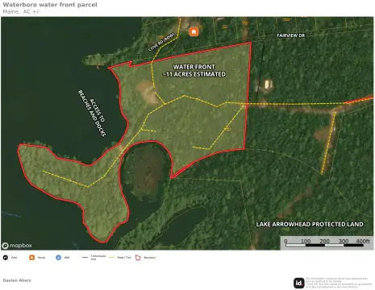375x290 pixels.
Task: Click the 'Waterboro water front parcel' title
Action: click(x=50, y=5)
